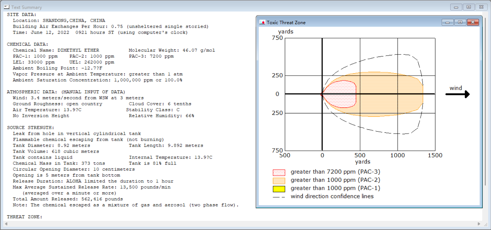Click 'UEL: 262000 ppm' value
Screen dimensions: 491x230
[x=92, y=62]
